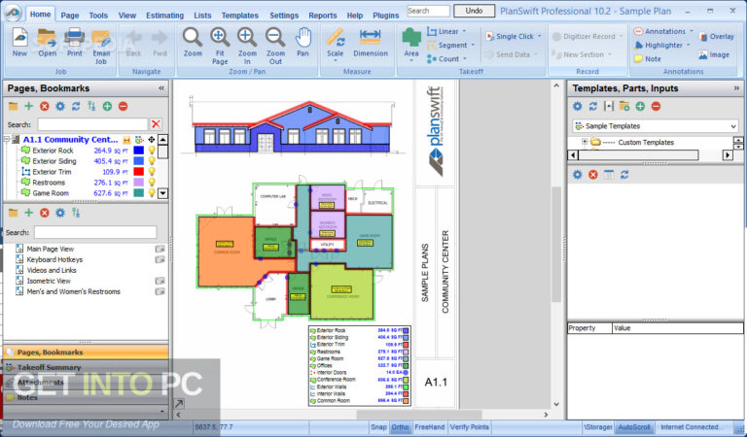Toggle visibility bulb for Restrooms
The height and width of the screenshot is (437, 747).
click(152, 183)
